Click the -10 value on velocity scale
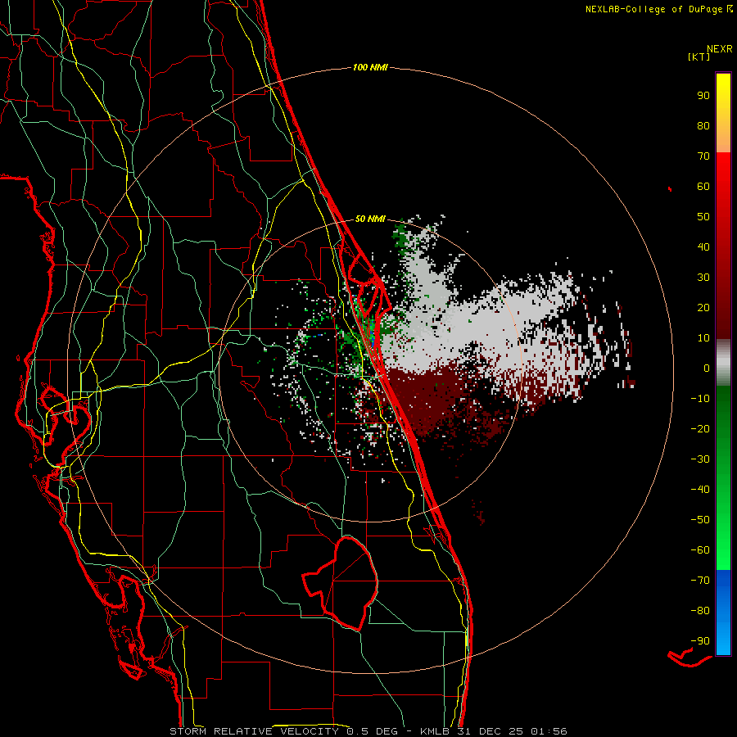The height and width of the screenshot is (737, 737). [700, 399]
